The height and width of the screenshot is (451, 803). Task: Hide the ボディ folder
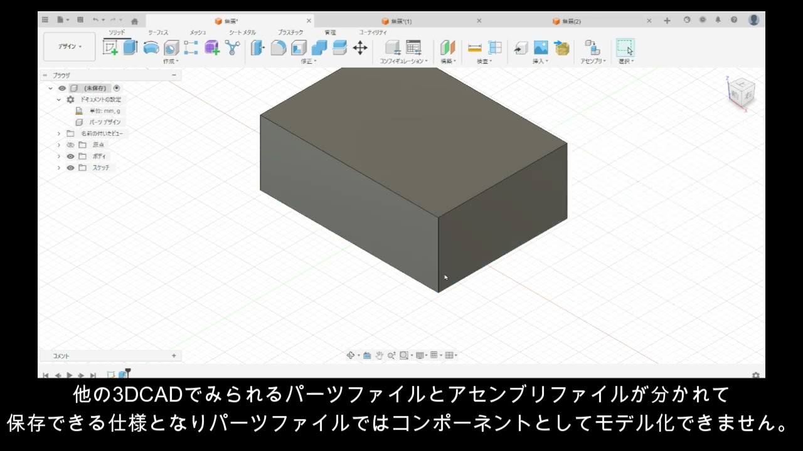[x=70, y=156]
